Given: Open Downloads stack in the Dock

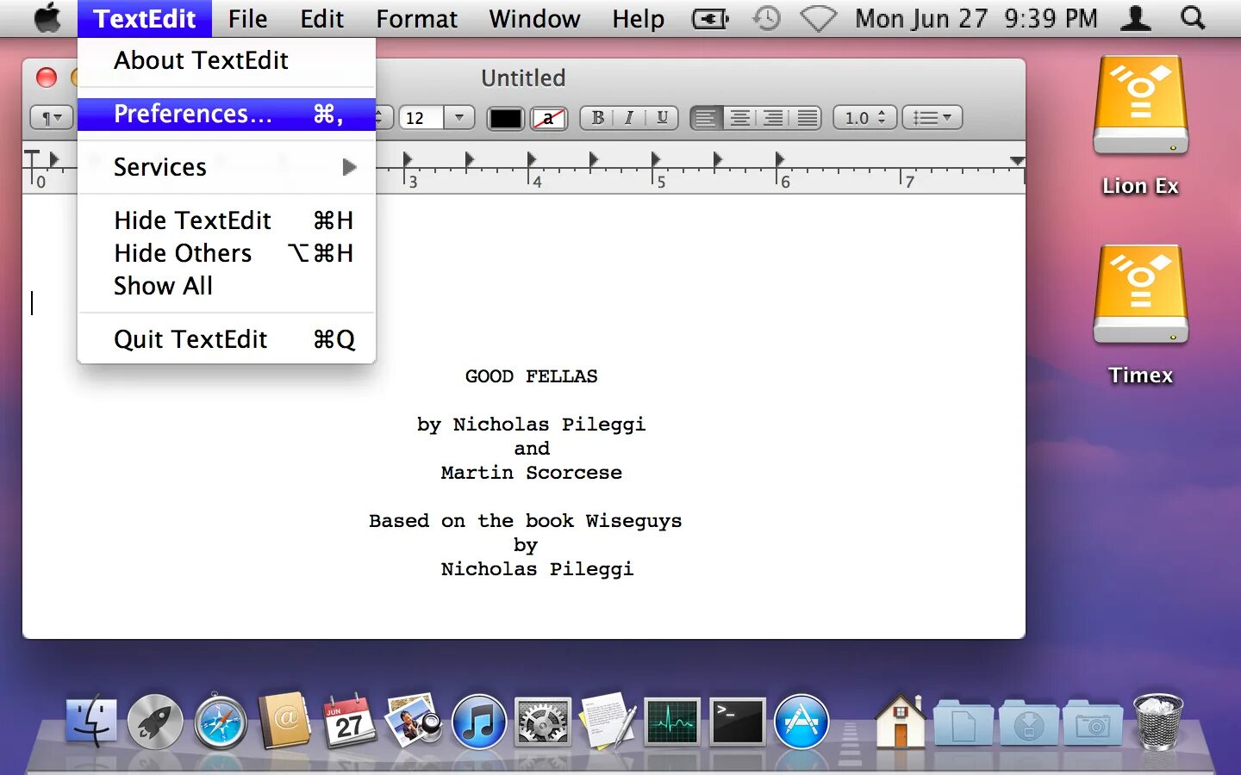Looking at the screenshot, I should pyautogui.click(x=1028, y=723).
